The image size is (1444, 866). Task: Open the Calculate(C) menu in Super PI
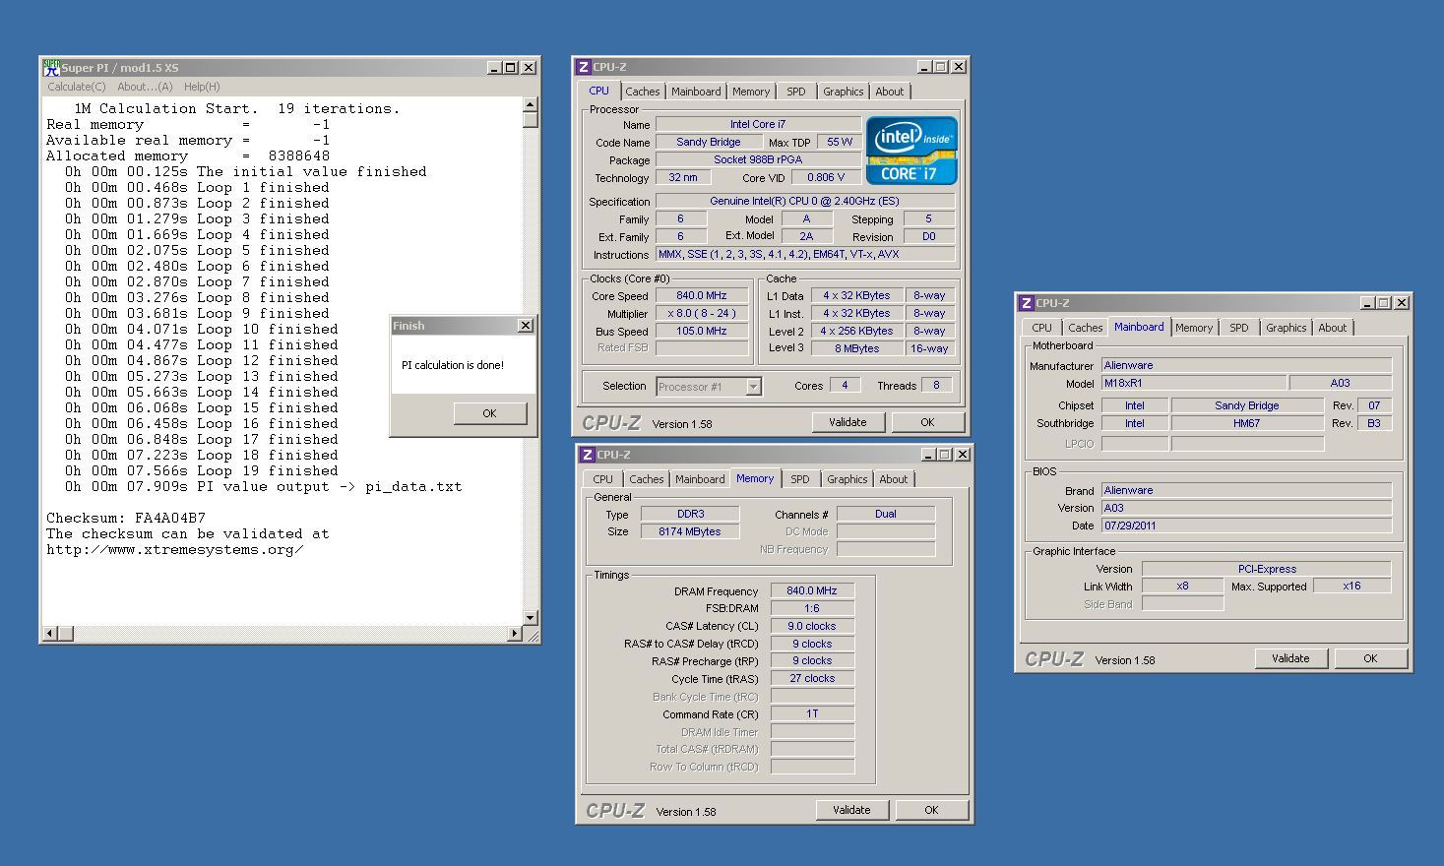tap(77, 87)
